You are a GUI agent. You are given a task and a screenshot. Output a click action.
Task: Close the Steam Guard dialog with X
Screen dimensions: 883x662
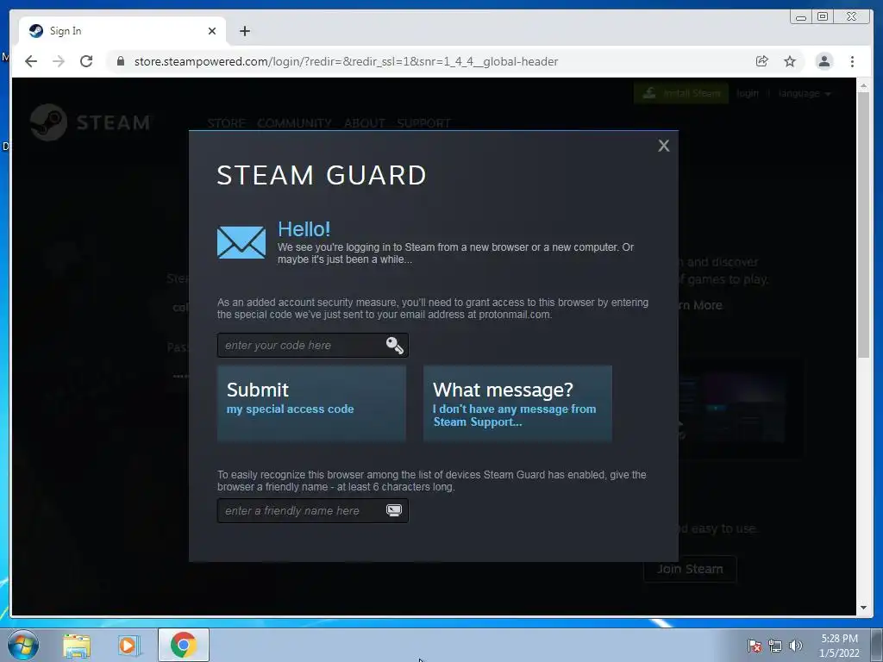coord(664,146)
